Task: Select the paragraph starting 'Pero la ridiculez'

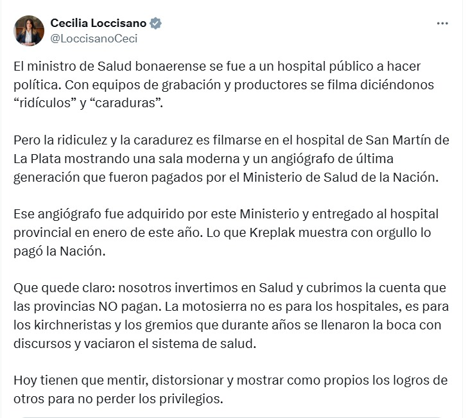Action: coord(231,159)
